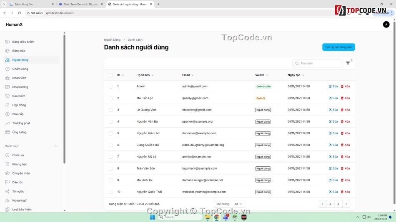Collapse the Danh mục sidebar section
Image resolution: width=396 pixels, height=222 pixels.
coord(56,146)
